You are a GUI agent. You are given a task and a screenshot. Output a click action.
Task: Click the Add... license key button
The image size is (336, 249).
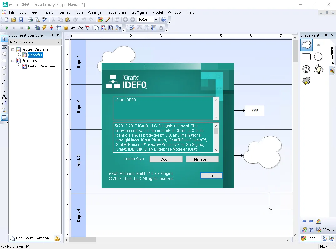[166, 159]
